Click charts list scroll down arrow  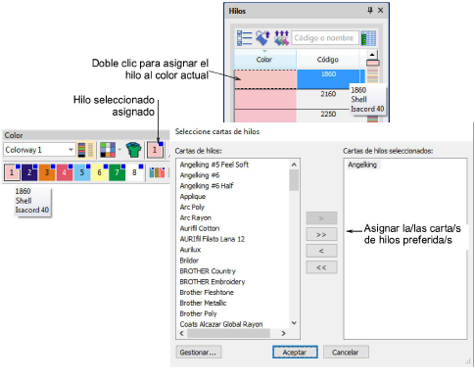point(294,323)
